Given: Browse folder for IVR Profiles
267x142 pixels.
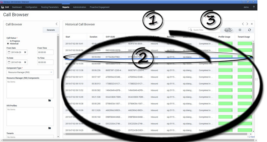Looking at the screenshot, I should click(x=49, y=128).
